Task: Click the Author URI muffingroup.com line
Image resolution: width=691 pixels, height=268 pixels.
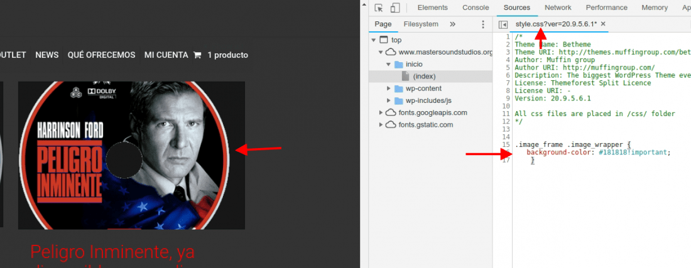Action: (584, 67)
